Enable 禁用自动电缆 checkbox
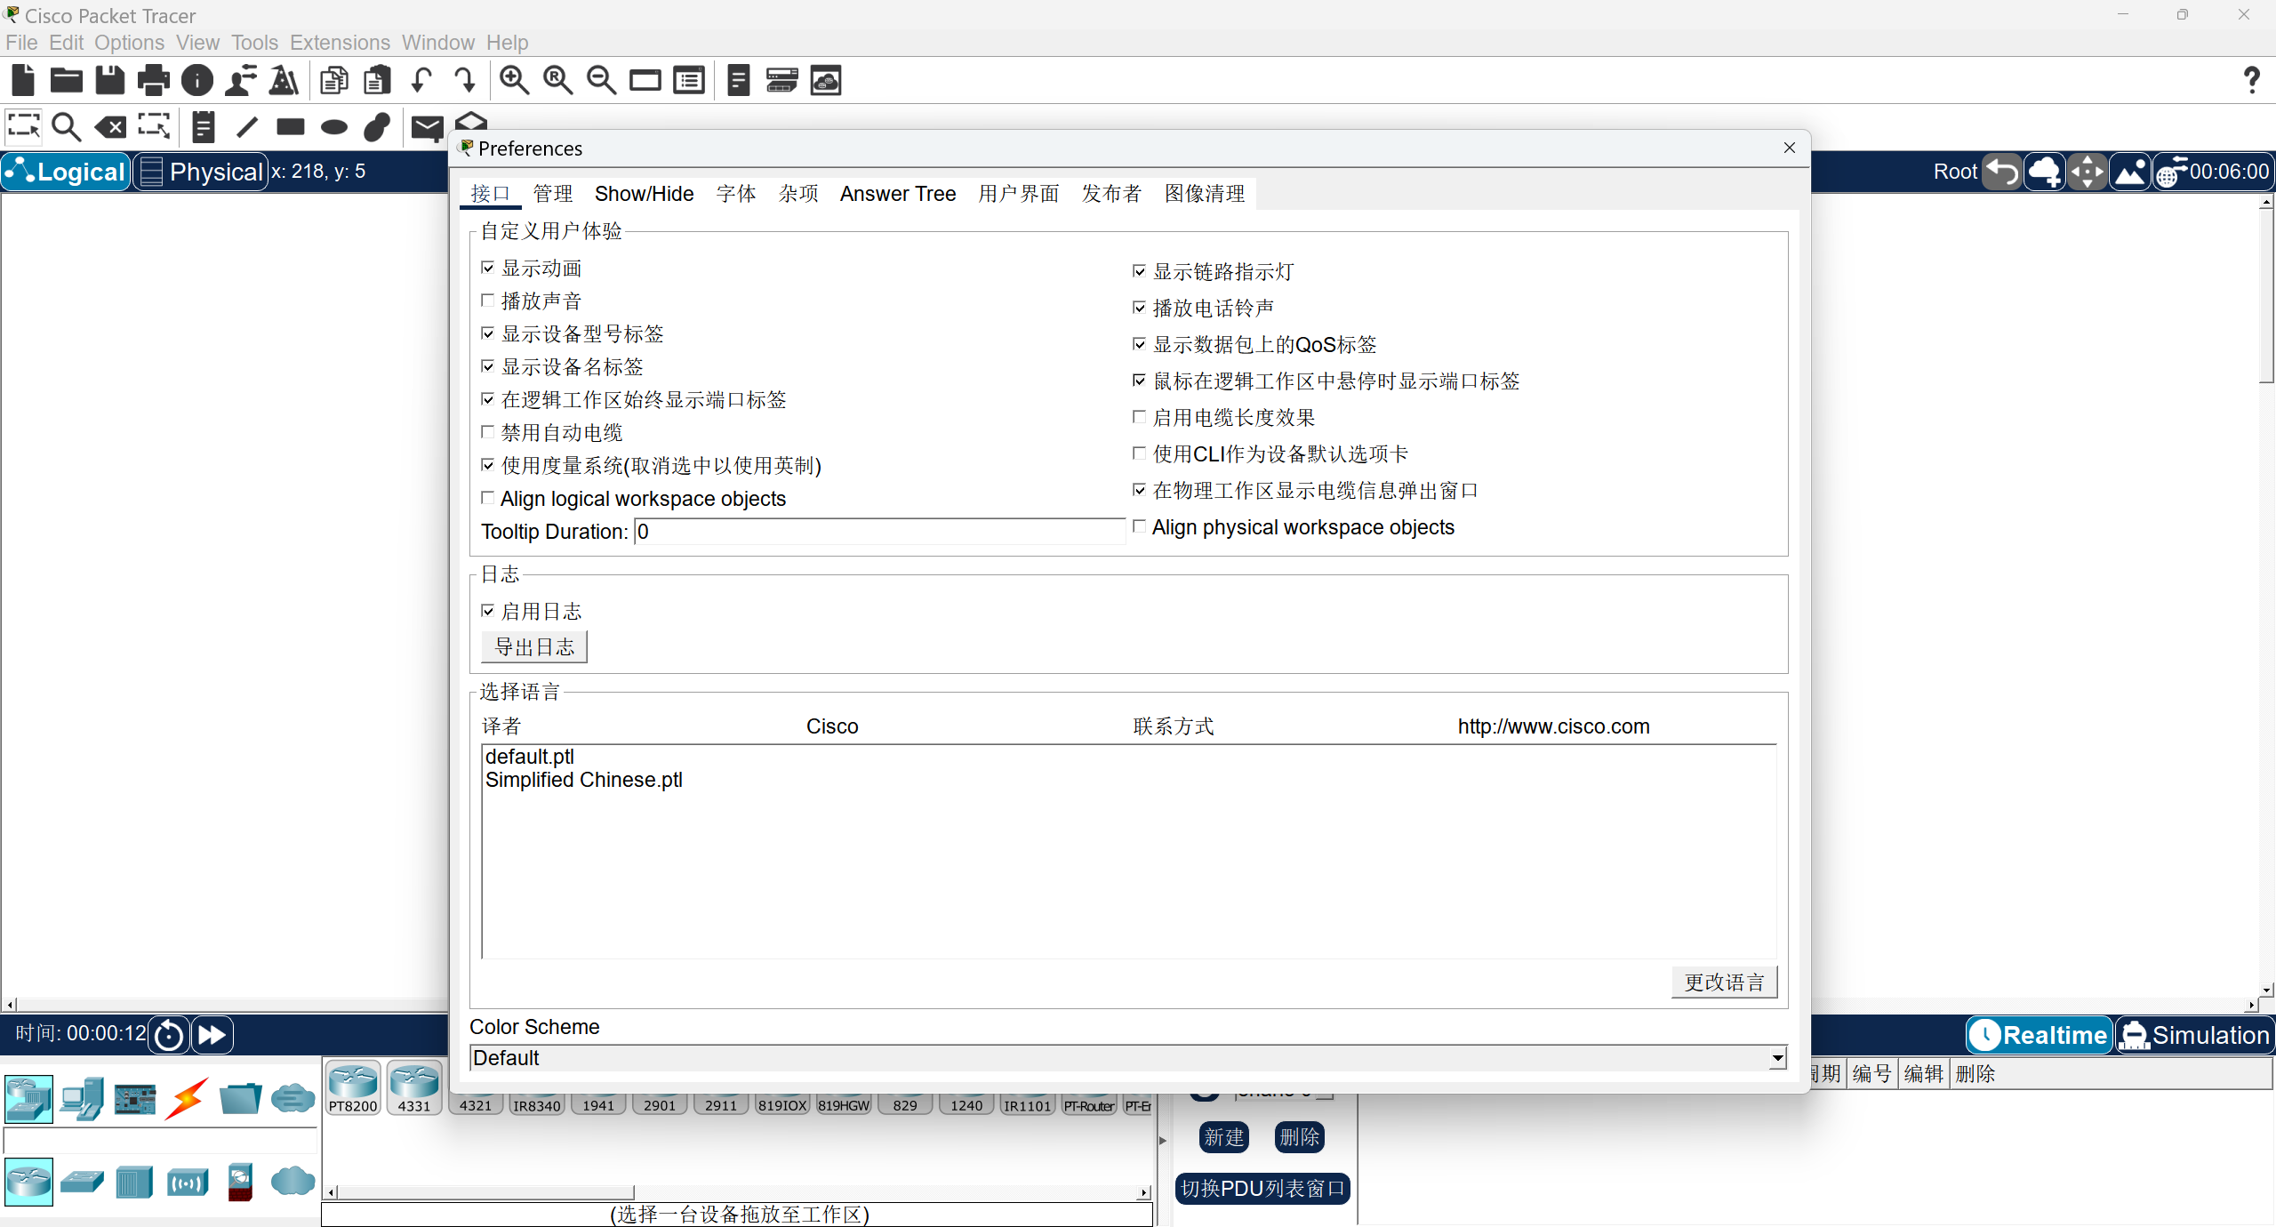 488,432
